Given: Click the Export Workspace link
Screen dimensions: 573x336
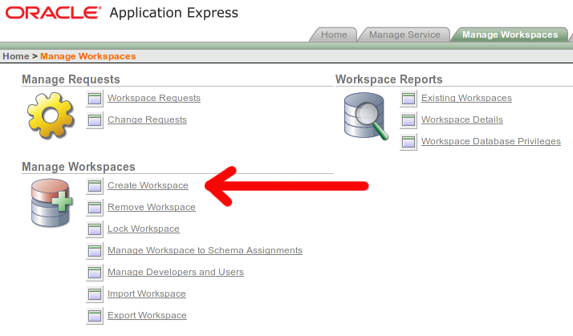Looking at the screenshot, I should pyautogui.click(x=147, y=315).
